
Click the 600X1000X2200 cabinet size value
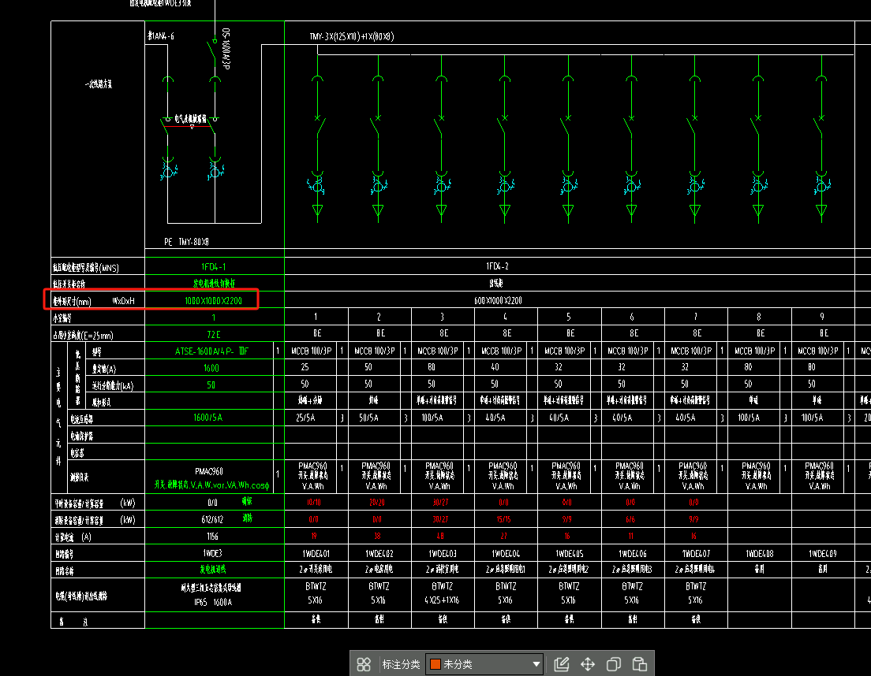point(498,300)
